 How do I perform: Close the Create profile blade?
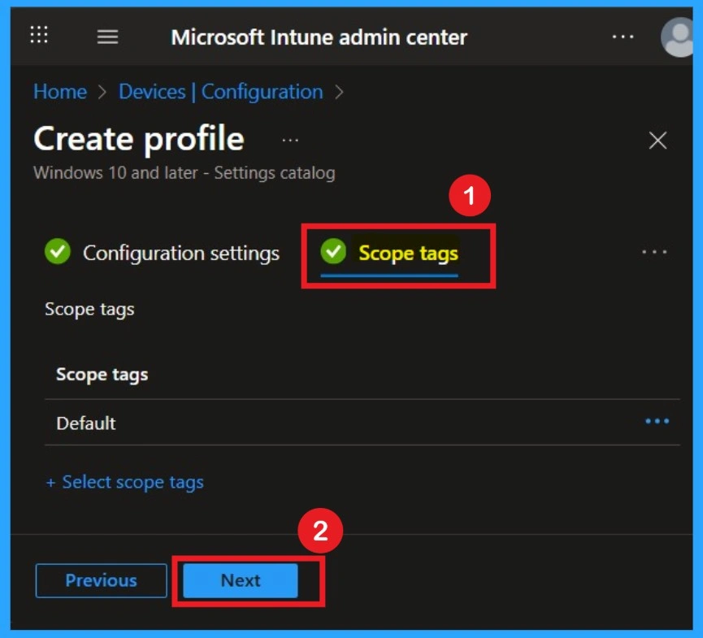coord(657,141)
